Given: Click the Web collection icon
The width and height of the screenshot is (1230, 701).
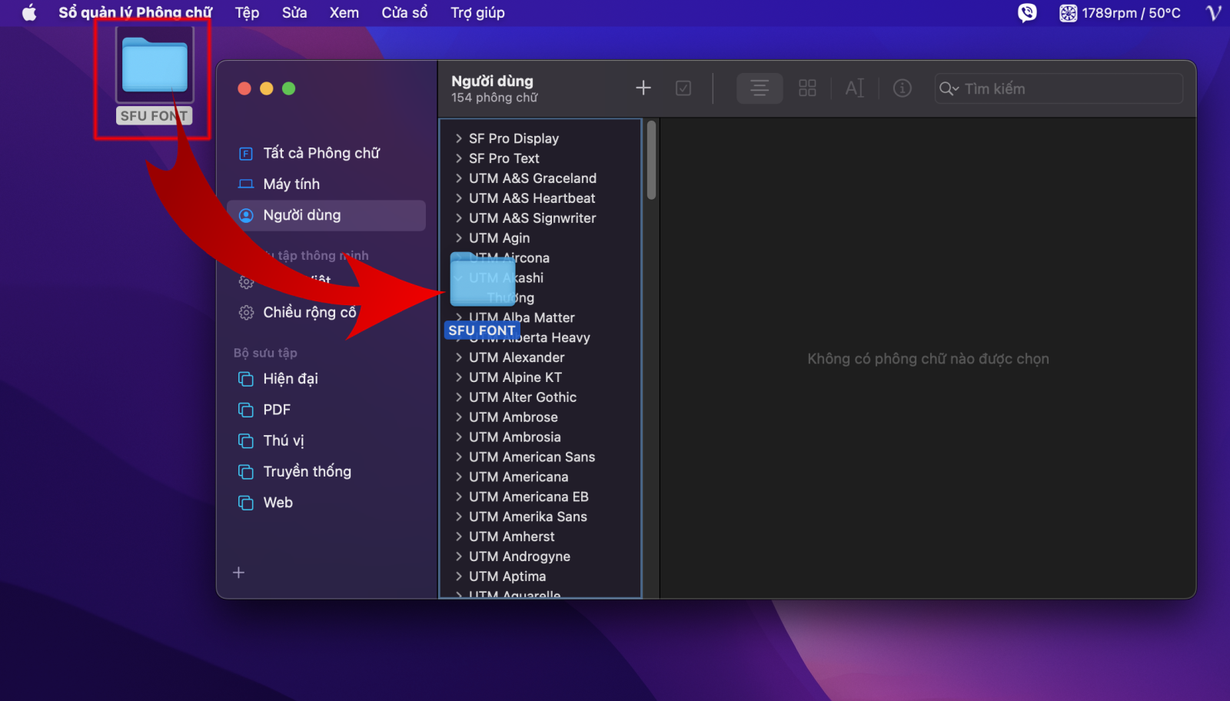Looking at the screenshot, I should (246, 503).
